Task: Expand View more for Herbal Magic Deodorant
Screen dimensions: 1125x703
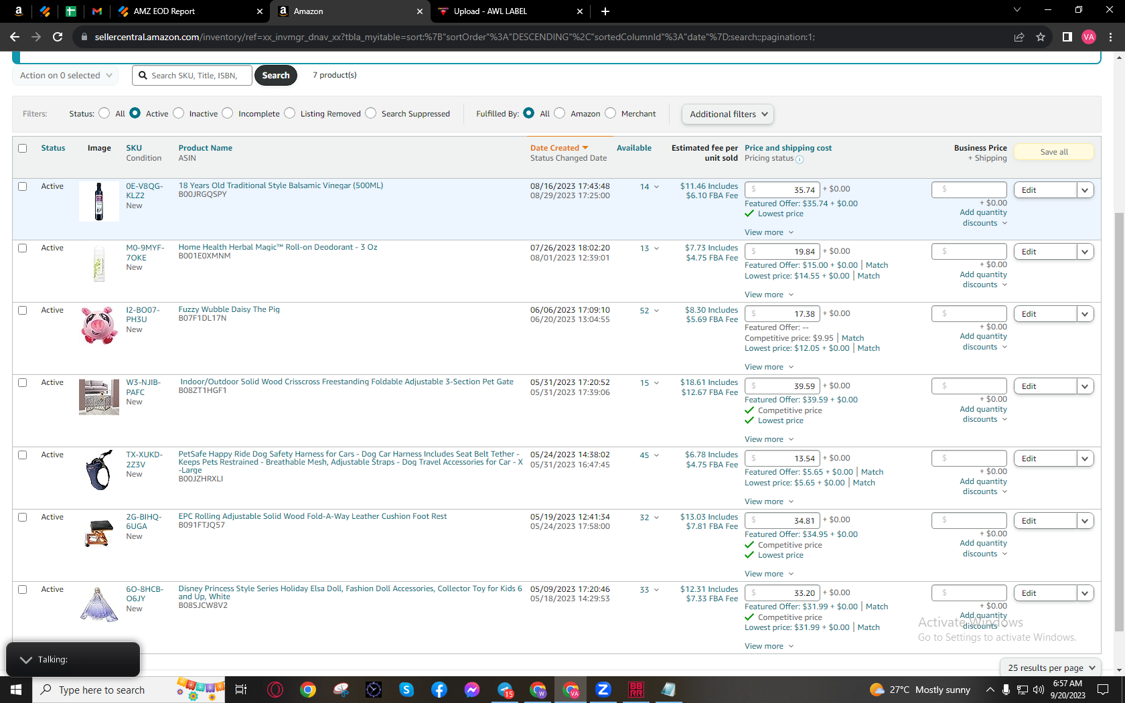Action: click(x=769, y=295)
